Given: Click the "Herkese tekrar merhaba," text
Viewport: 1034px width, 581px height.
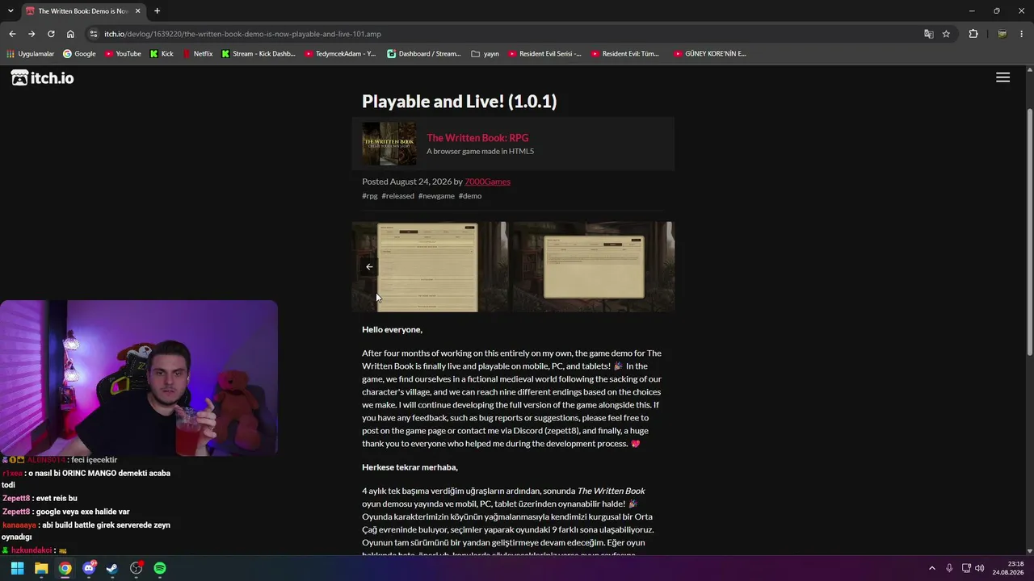Looking at the screenshot, I should 410,467.
